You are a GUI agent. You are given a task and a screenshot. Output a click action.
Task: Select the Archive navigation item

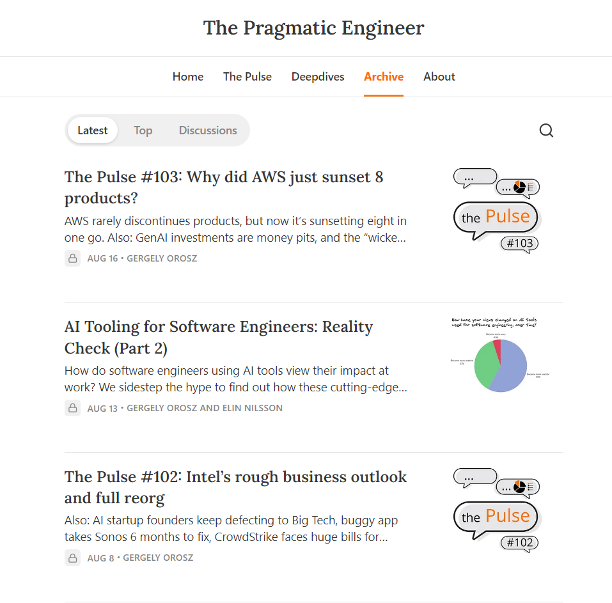coord(383,77)
